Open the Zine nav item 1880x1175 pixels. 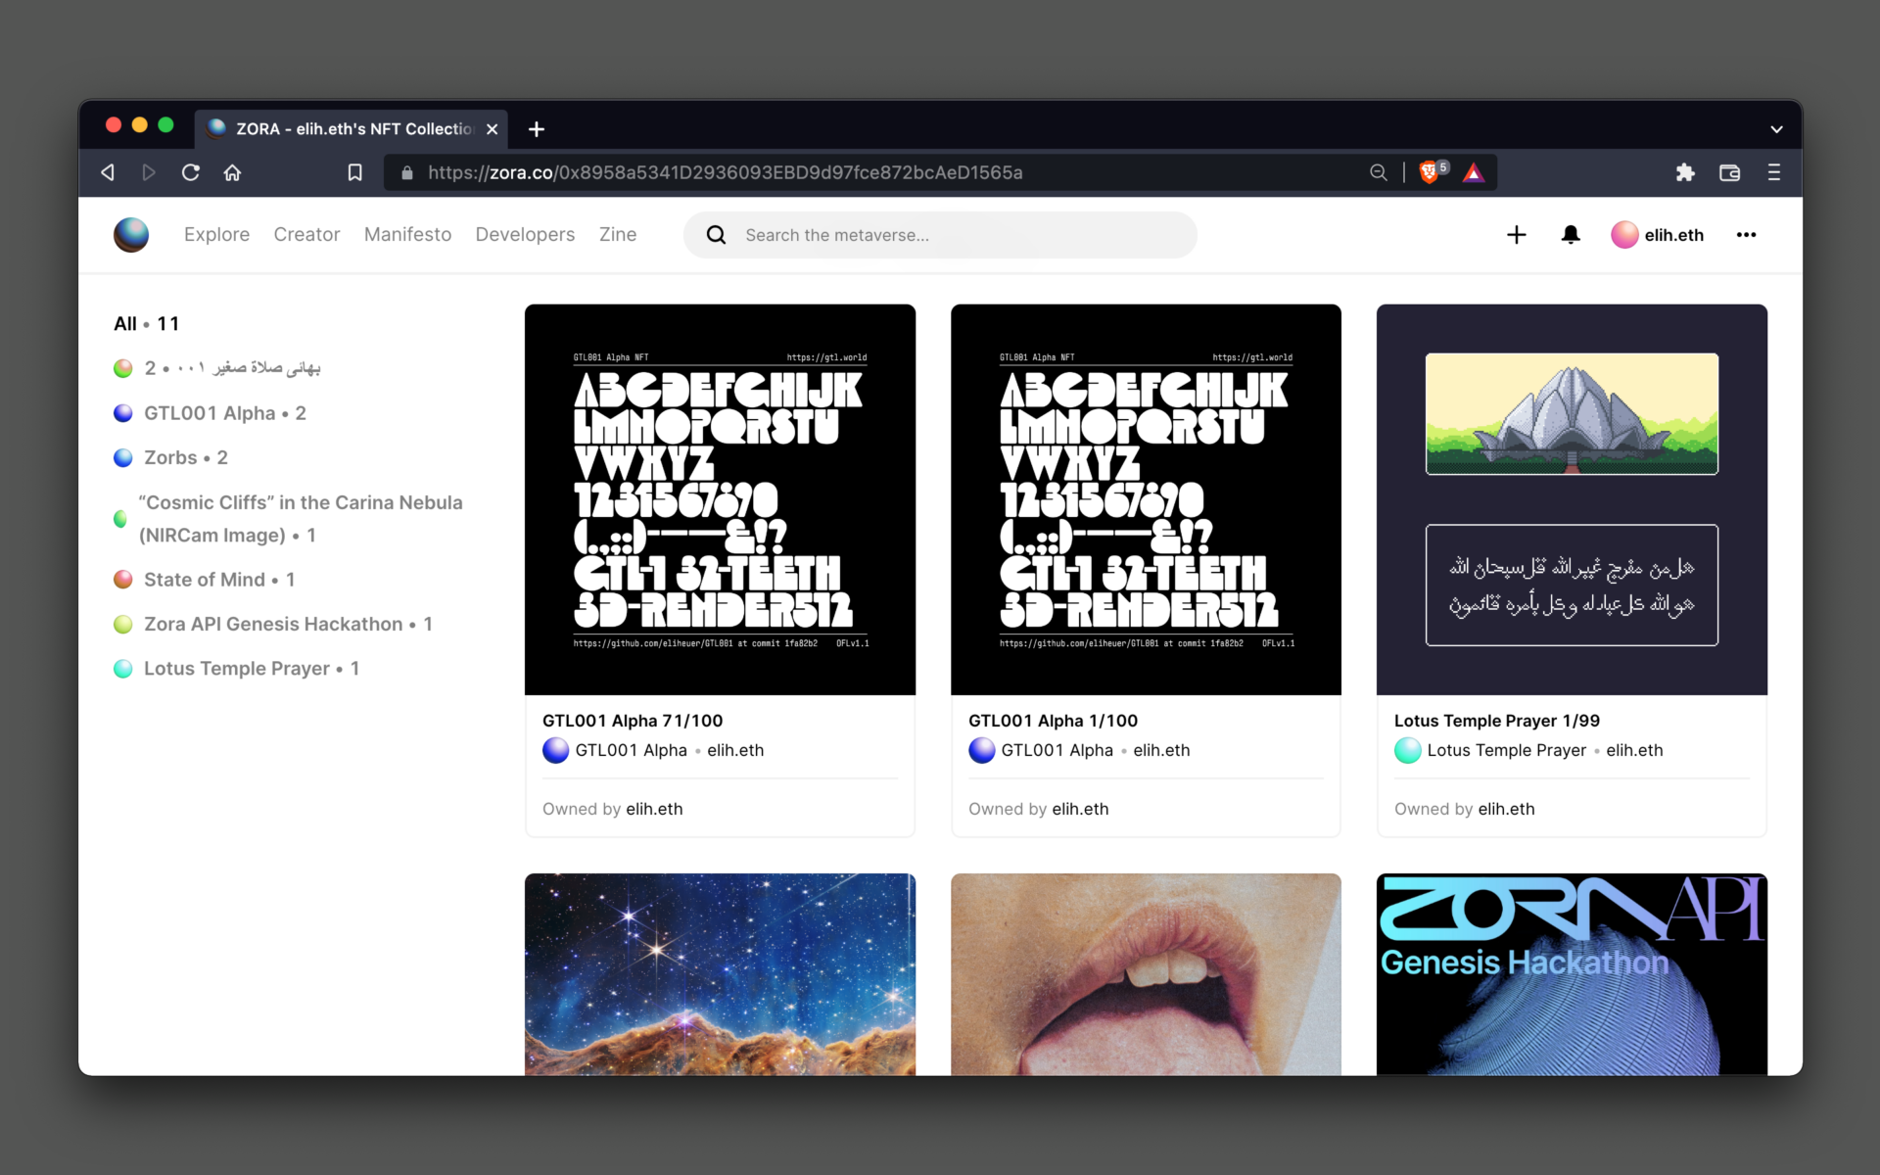pyautogui.click(x=618, y=235)
